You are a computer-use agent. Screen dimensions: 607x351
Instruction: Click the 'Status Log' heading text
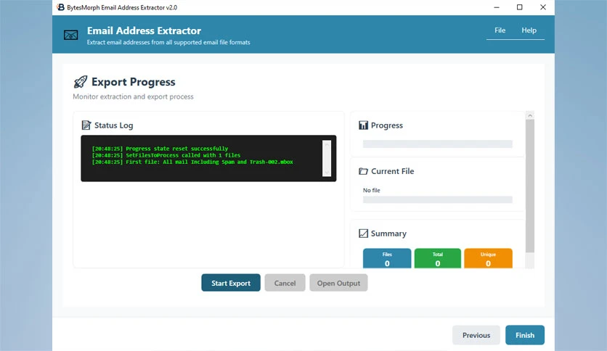[x=113, y=125]
